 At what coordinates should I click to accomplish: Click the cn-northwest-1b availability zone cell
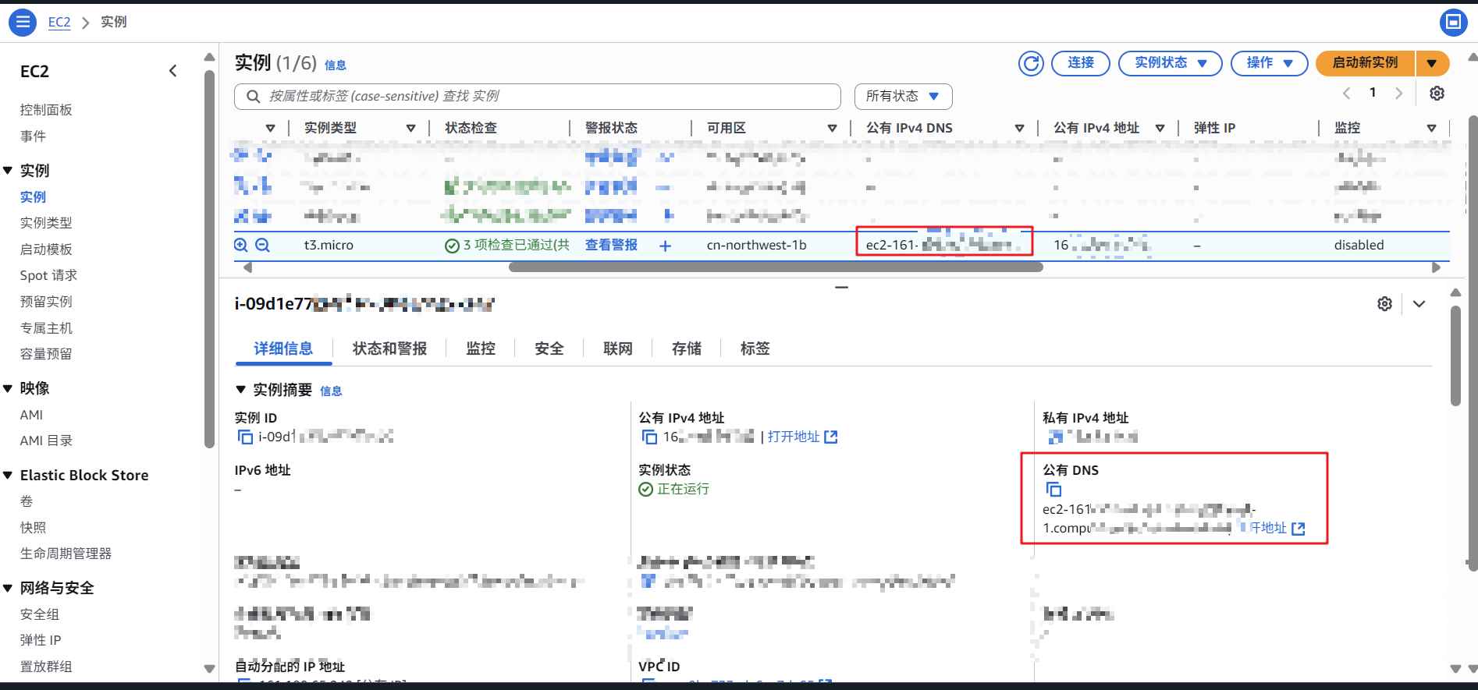tap(757, 246)
